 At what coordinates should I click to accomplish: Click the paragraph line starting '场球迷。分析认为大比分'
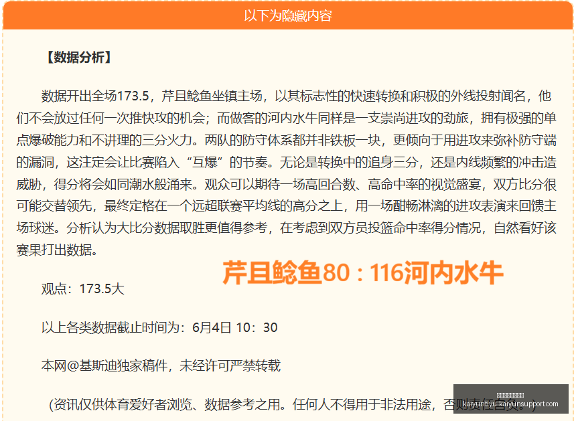pyautogui.click(x=286, y=228)
